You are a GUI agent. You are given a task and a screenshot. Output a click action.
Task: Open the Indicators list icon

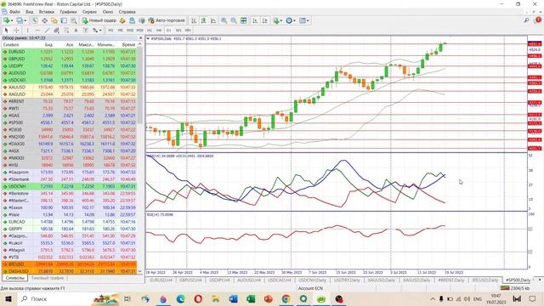coord(276,20)
